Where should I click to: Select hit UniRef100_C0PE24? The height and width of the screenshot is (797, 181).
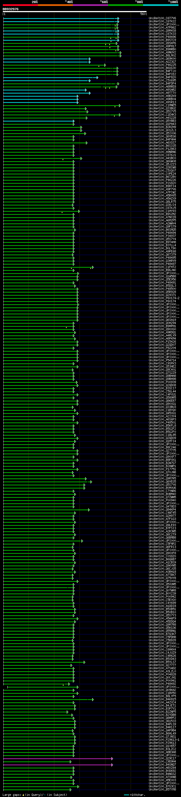[x=162, y=174]
